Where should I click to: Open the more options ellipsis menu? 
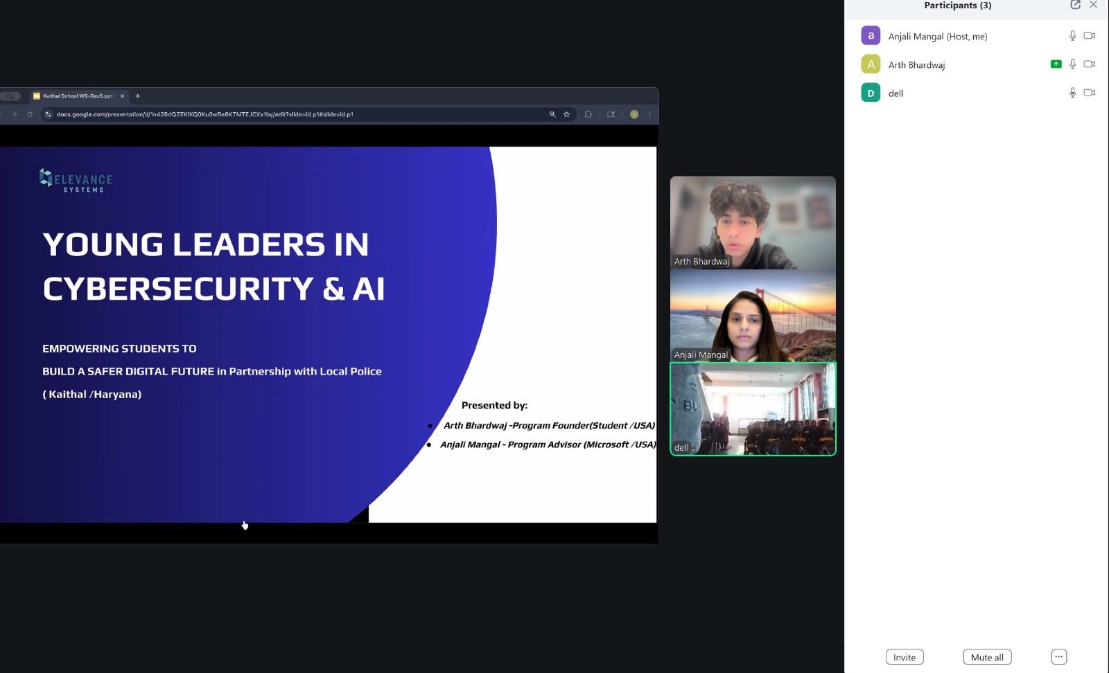pyautogui.click(x=1058, y=657)
